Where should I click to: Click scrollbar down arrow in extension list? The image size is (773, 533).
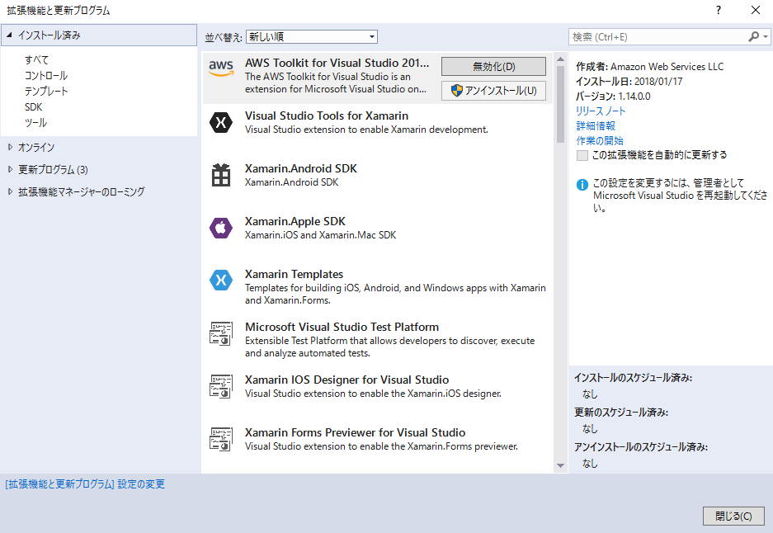click(x=560, y=465)
